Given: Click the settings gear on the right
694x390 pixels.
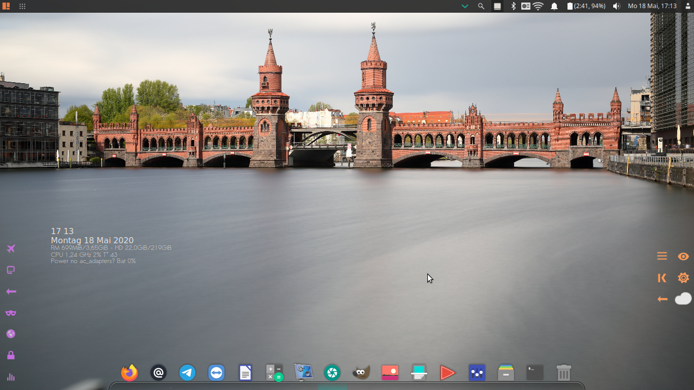Looking at the screenshot, I should point(683,278).
